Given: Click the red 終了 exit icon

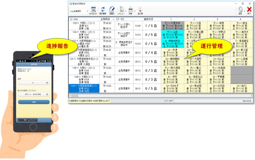Looking at the screenshot, I should point(249,10).
